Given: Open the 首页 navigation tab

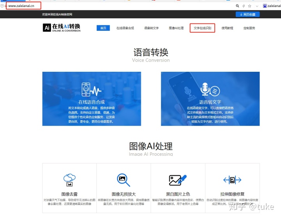Looking at the screenshot, I should [103, 28].
